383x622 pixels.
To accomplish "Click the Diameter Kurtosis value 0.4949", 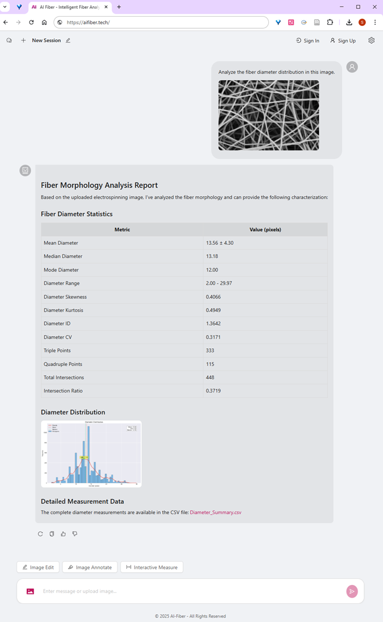I will coord(214,310).
